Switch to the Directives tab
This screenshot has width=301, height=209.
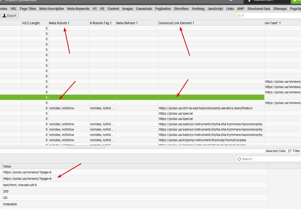(181, 9)
